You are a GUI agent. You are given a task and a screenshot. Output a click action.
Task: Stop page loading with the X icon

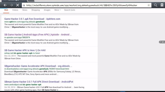point(18,5)
